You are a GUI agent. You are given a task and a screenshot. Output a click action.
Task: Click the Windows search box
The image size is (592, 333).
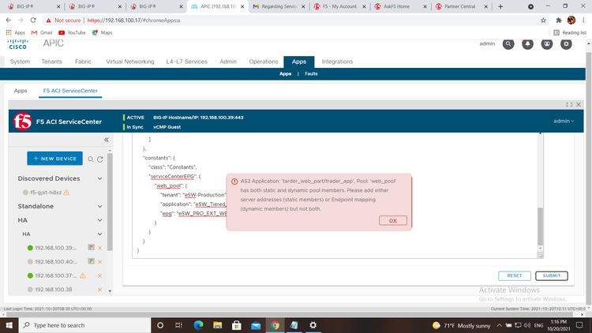(x=84, y=325)
